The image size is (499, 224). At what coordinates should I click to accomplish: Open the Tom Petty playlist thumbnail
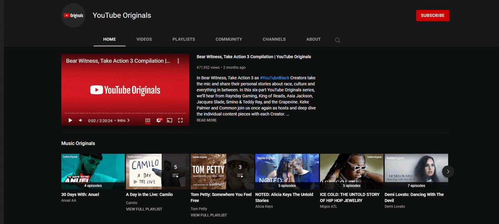(222, 171)
